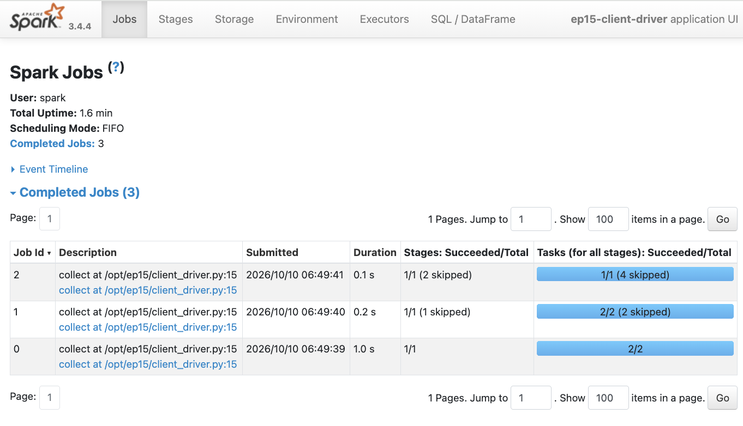Click the 2/2 task progress bar
743x426 pixels.
tap(635, 349)
